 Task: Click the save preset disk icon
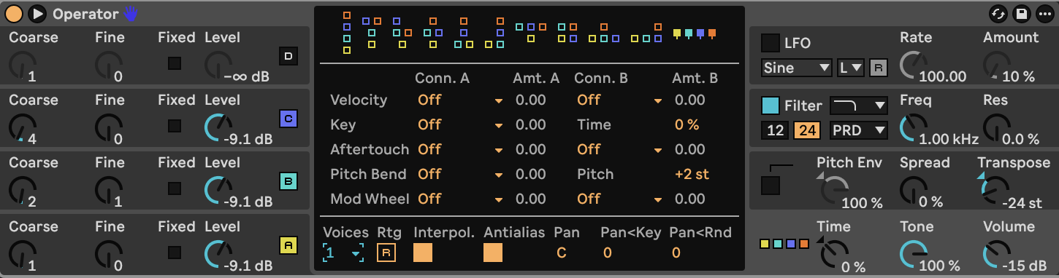[1020, 14]
